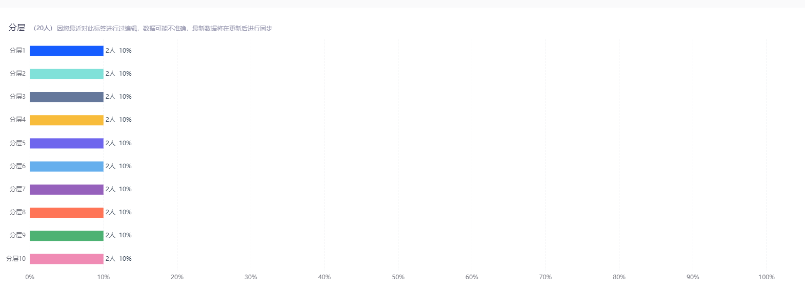Viewport: 805px width, 292px height.
Task: Click the (20人) count text
Action: (43, 28)
